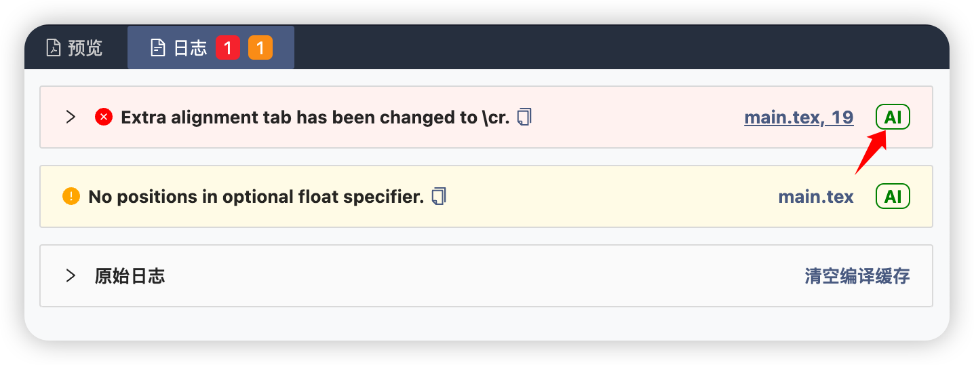
Task: Click the PDF icon on the 预览 tab
Action: [x=53, y=48]
